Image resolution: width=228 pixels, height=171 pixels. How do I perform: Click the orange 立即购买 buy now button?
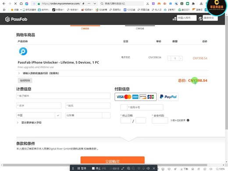(113, 160)
